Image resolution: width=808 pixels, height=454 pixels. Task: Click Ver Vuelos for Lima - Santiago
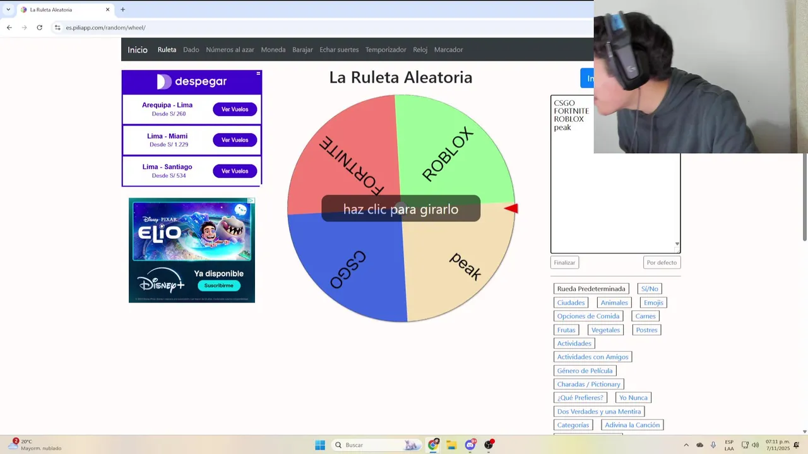235,171
